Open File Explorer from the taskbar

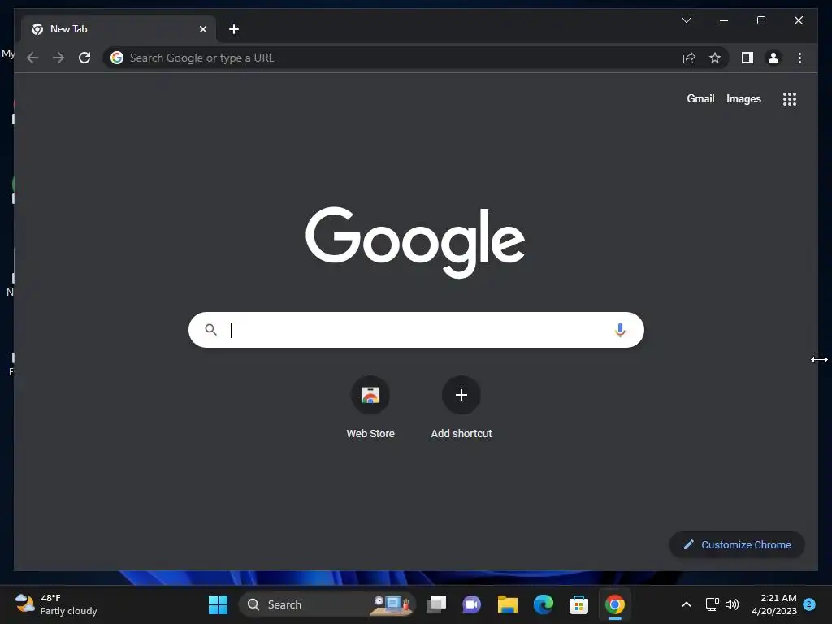[507, 604]
